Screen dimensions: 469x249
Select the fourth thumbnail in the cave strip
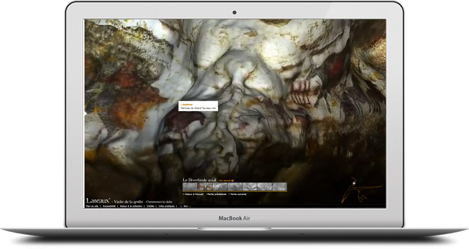[x=234, y=187]
